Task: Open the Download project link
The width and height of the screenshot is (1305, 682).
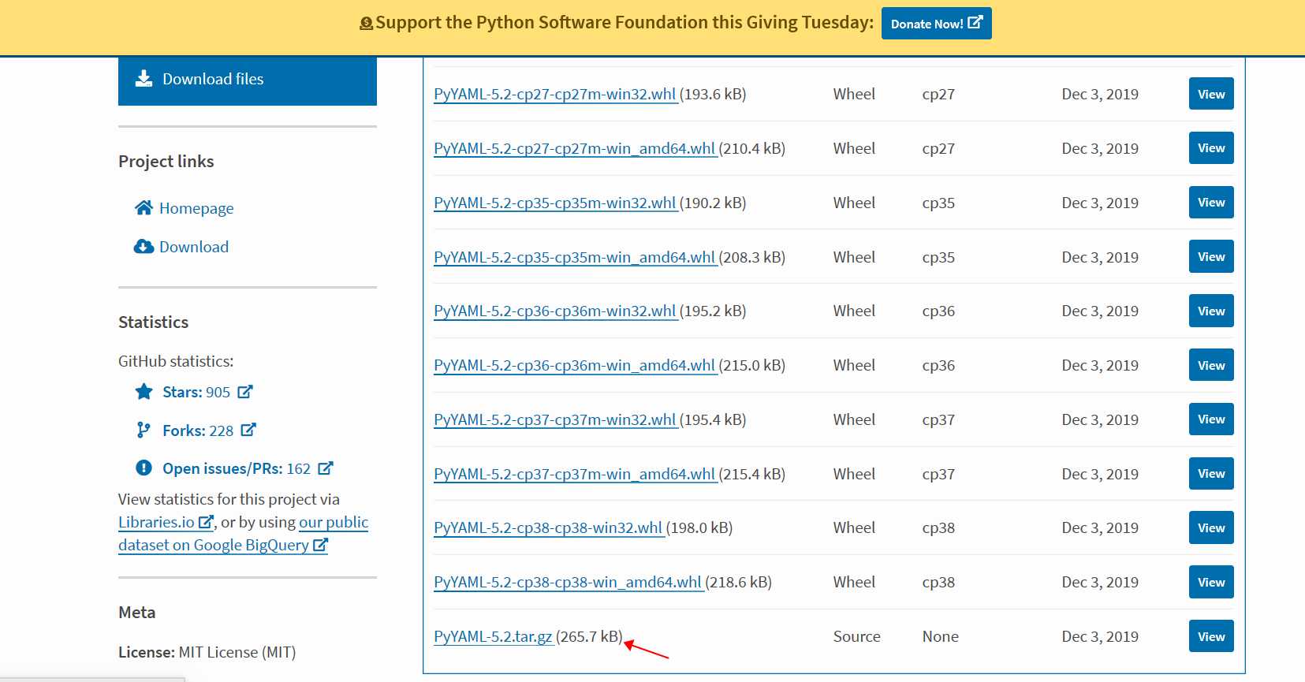Action: (194, 247)
